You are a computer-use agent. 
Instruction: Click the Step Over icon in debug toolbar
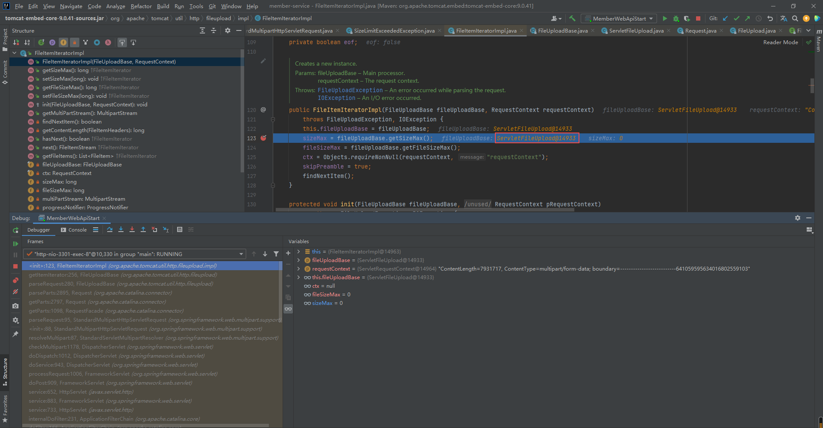110,230
